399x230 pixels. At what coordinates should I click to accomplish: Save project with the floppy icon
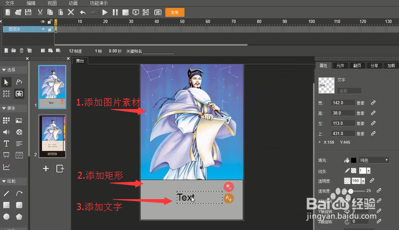pyautogui.click(x=28, y=12)
